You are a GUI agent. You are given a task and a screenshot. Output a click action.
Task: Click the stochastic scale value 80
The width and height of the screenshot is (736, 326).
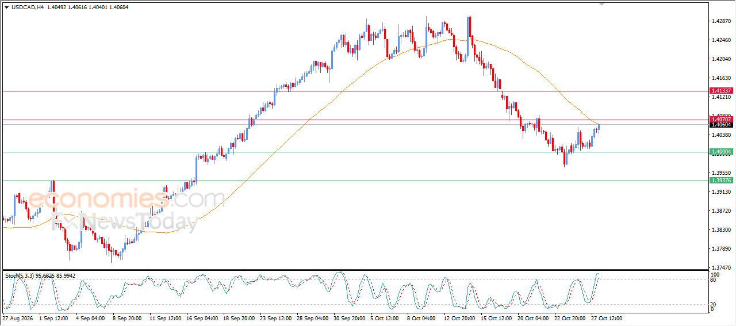[714, 281]
